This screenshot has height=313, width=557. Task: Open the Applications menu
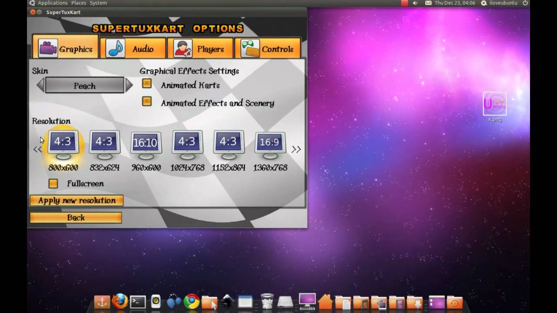click(52, 3)
